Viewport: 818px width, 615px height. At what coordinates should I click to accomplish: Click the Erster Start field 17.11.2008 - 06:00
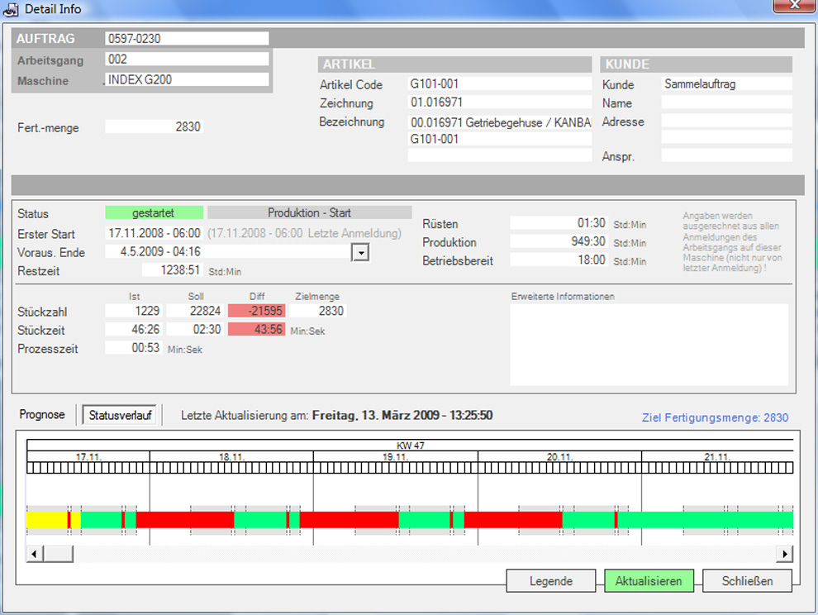[x=155, y=233]
